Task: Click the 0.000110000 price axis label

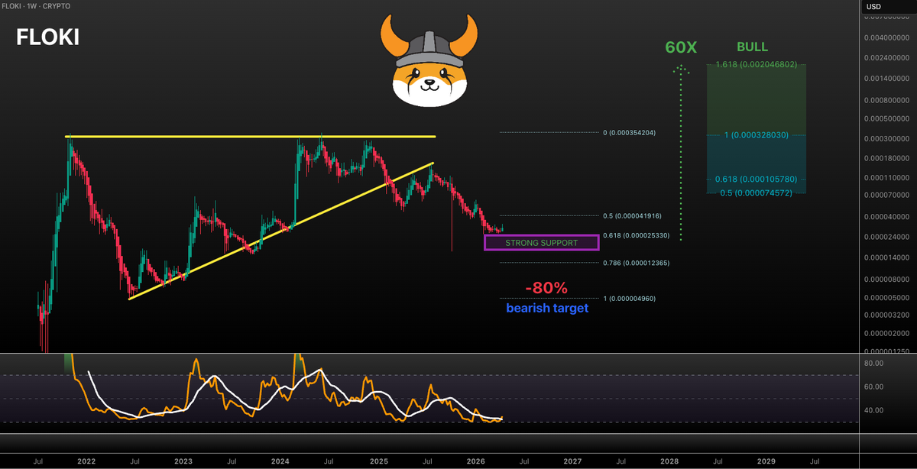Action: pos(886,178)
